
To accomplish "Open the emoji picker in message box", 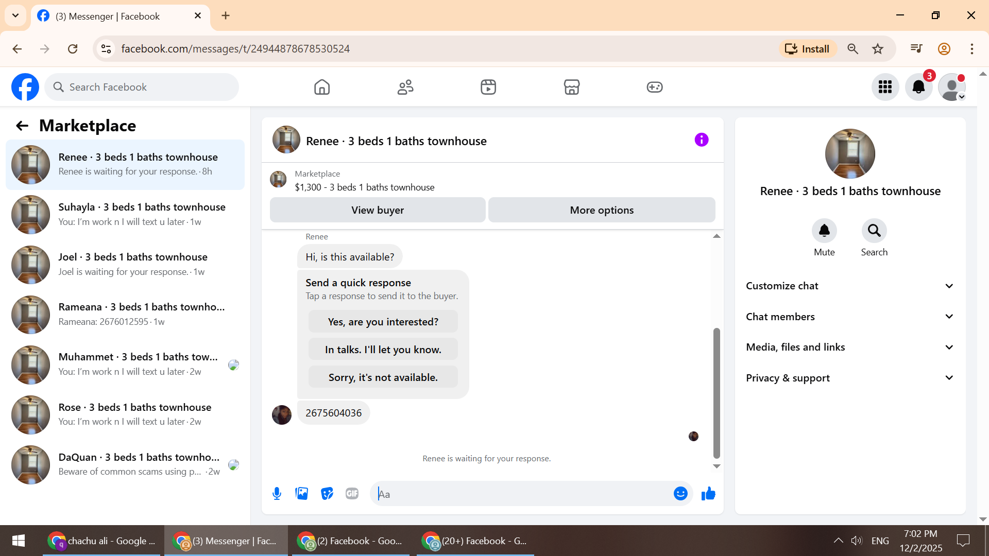I will pos(680,494).
